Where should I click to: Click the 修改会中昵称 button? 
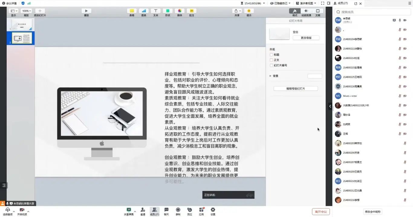(372, 212)
